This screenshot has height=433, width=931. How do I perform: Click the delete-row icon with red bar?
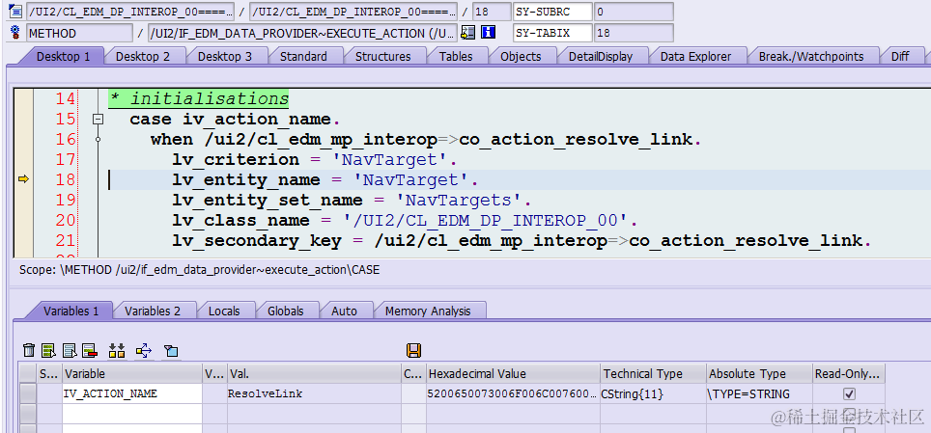[90, 351]
